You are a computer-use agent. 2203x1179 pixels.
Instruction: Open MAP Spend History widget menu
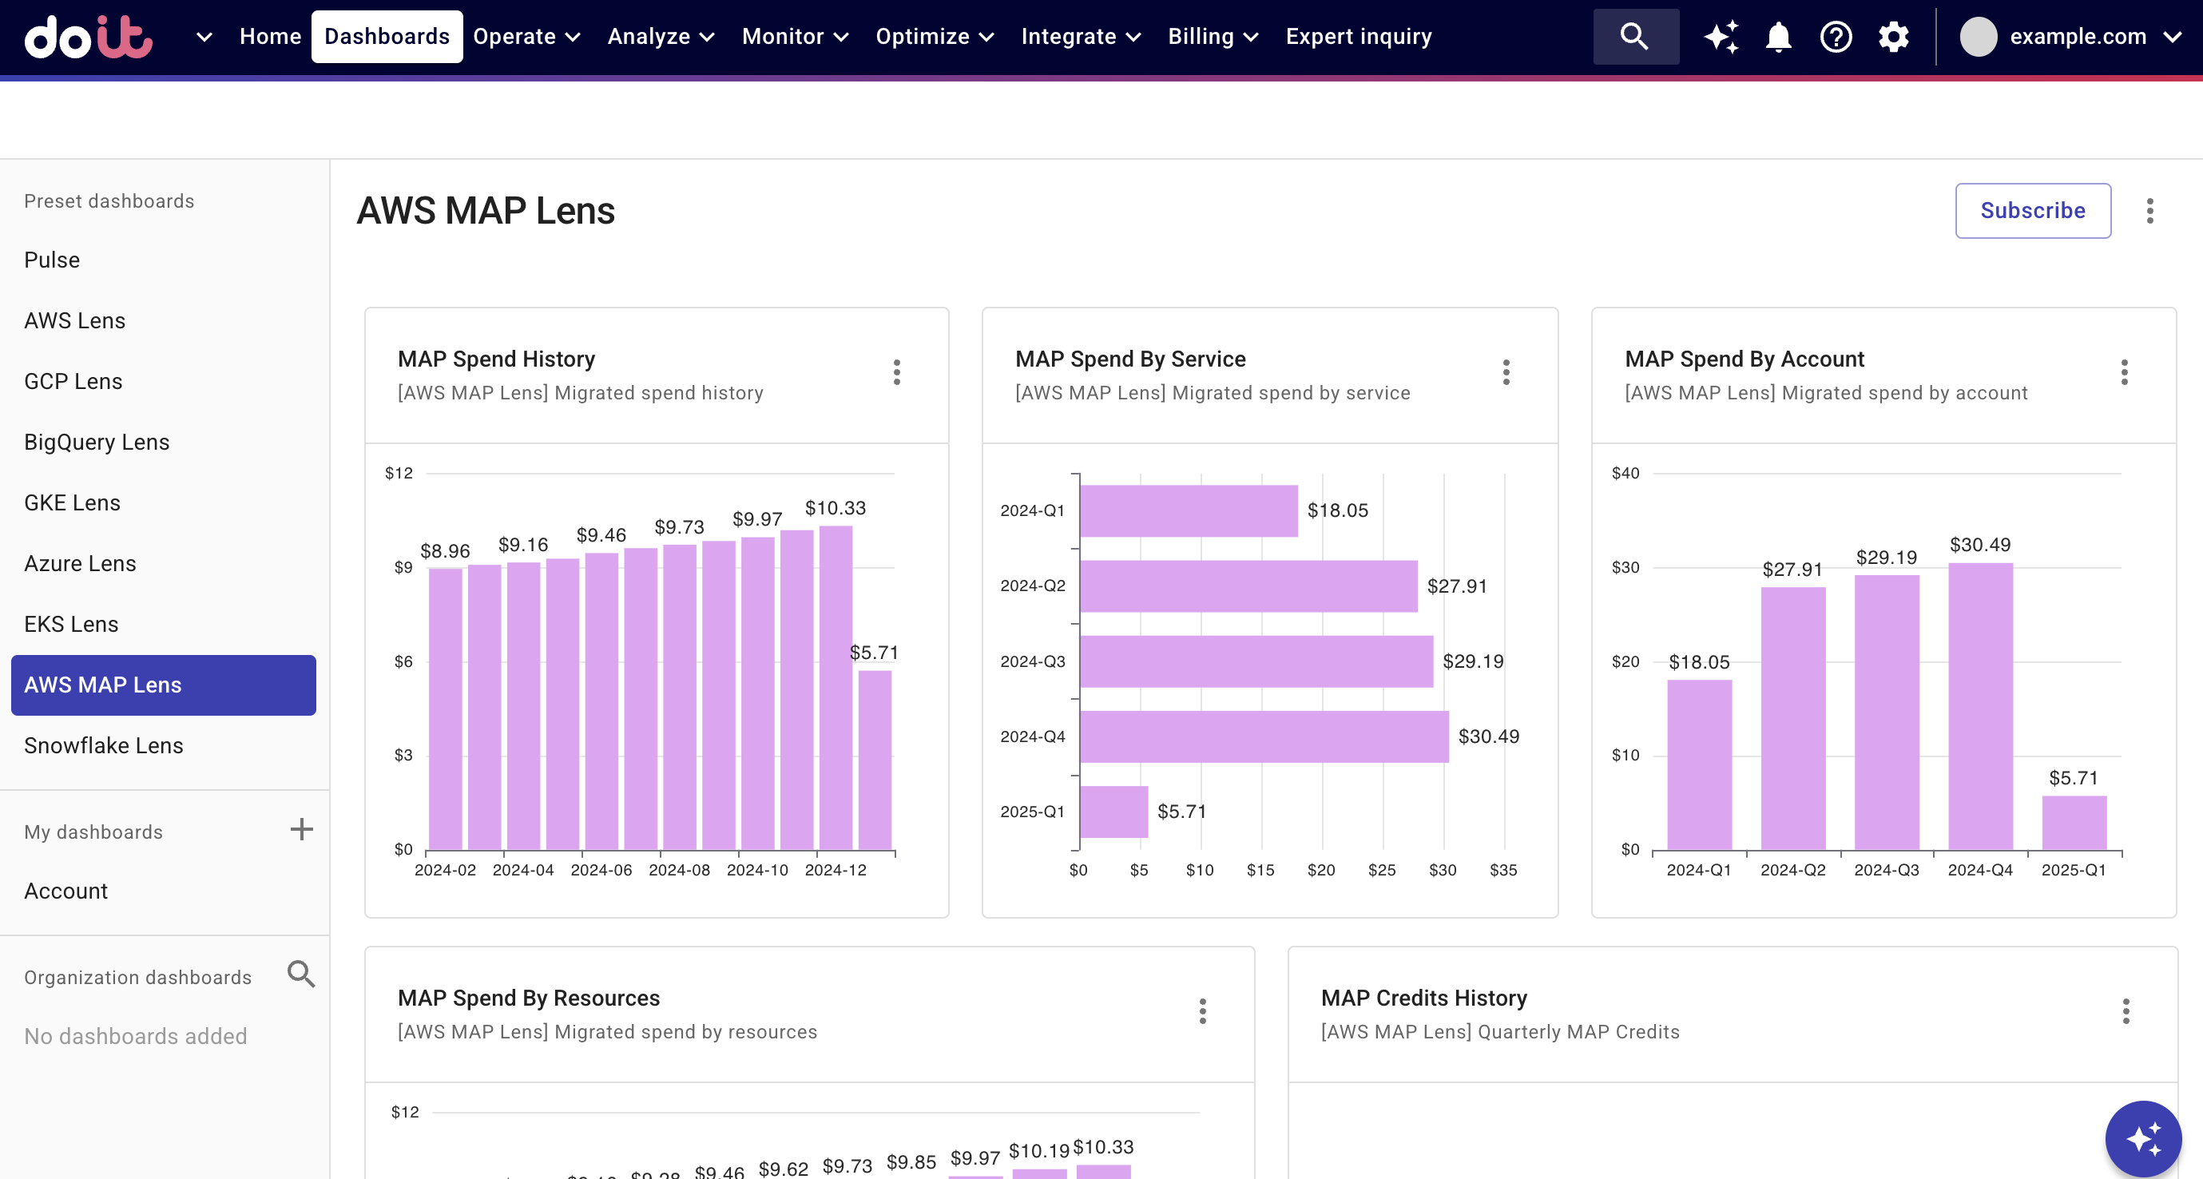click(x=897, y=372)
